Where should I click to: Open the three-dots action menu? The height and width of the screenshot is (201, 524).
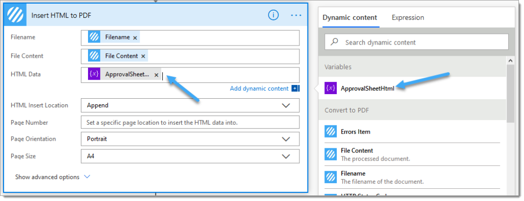296,15
